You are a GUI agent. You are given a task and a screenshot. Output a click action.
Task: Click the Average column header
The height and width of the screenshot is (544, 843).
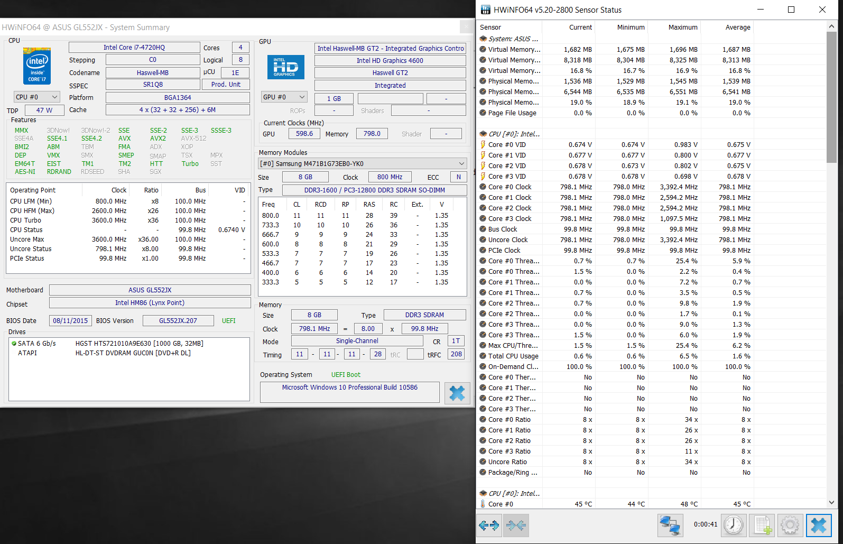coord(727,27)
